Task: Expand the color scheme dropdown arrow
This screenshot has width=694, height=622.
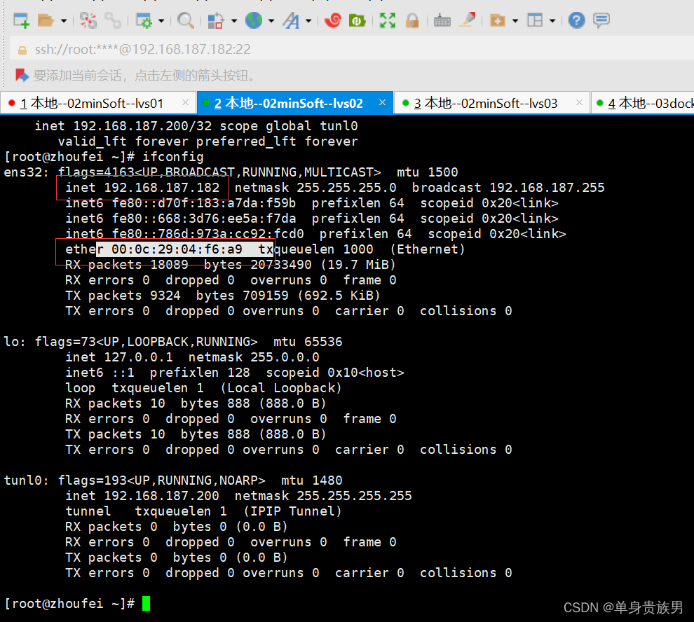Action: 234,21
